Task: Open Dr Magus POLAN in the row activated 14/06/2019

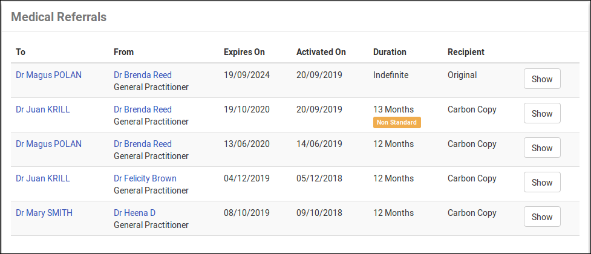Action: click(x=48, y=144)
